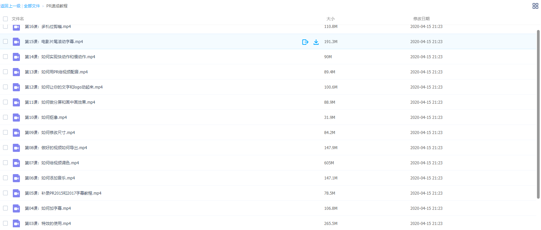
Task: Navigate to 全部文件 breadcrumb
Action: (x=32, y=6)
